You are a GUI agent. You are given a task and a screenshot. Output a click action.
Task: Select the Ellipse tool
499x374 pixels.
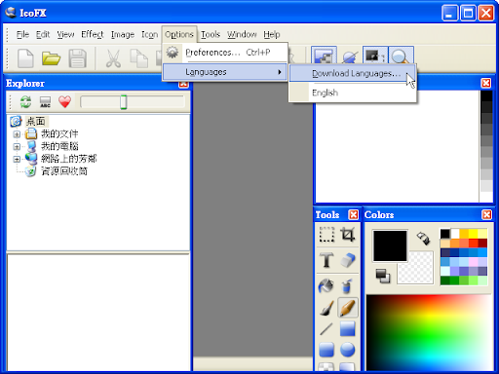point(347,350)
